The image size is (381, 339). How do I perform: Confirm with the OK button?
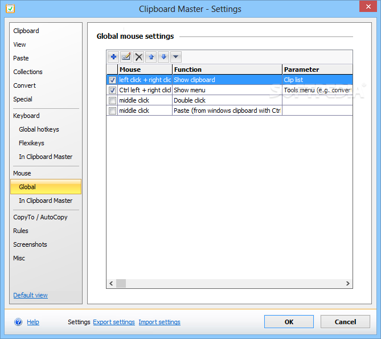tap(289, 322)
